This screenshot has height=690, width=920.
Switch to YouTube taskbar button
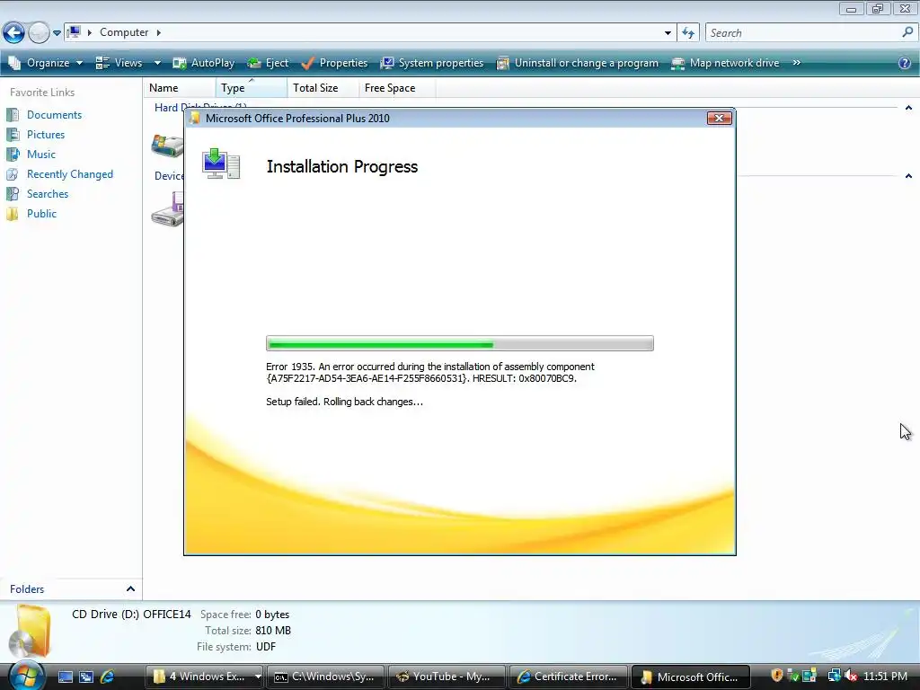click(447, 677)
